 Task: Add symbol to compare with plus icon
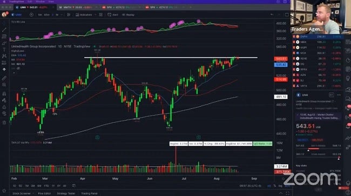click(x=31, y=15)
